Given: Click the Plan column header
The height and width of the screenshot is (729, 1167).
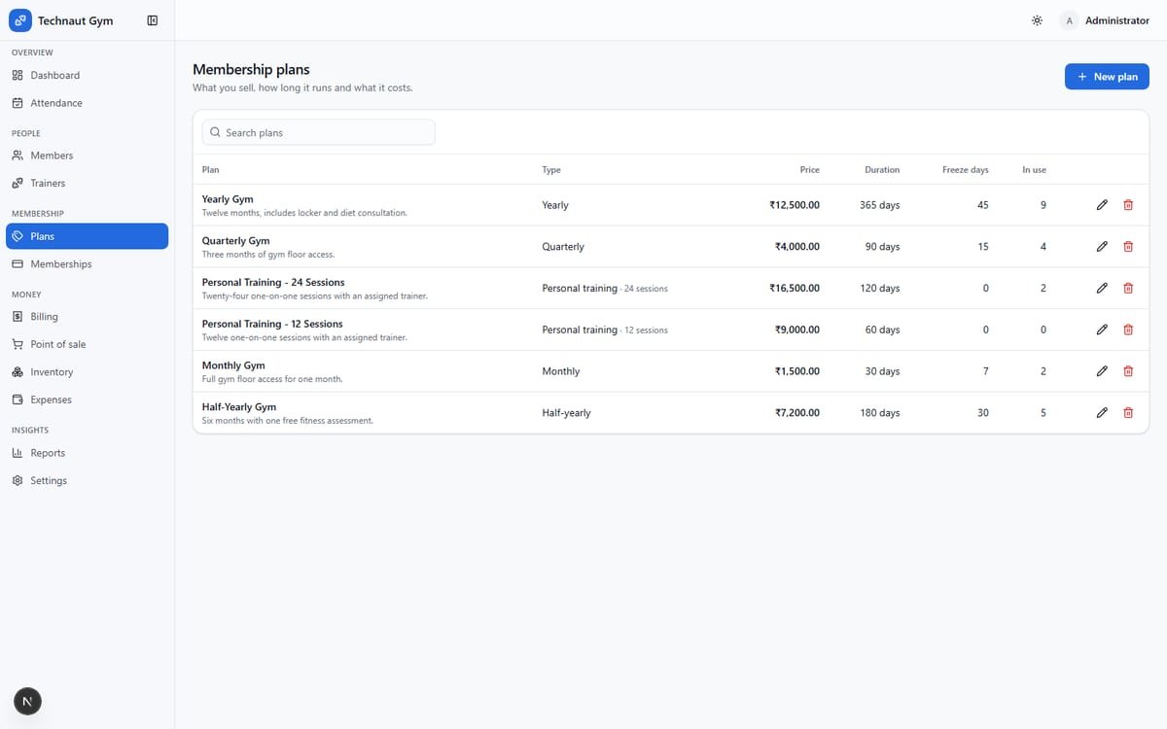Looking at the screenshot, I should point(210,169).
